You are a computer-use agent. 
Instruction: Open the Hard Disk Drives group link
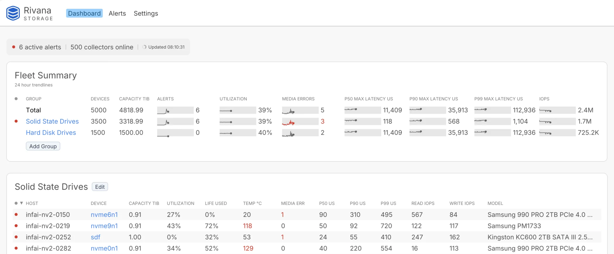point(51,132)
